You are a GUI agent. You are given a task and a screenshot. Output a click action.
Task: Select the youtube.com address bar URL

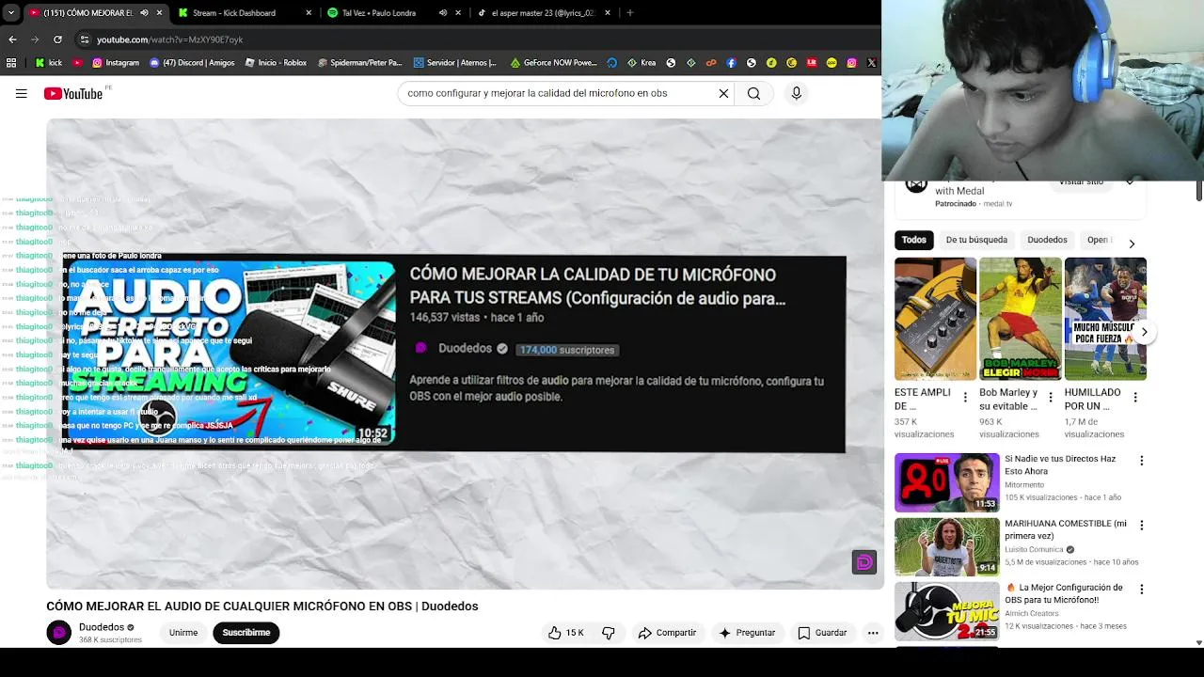click(x=169, y=39)
